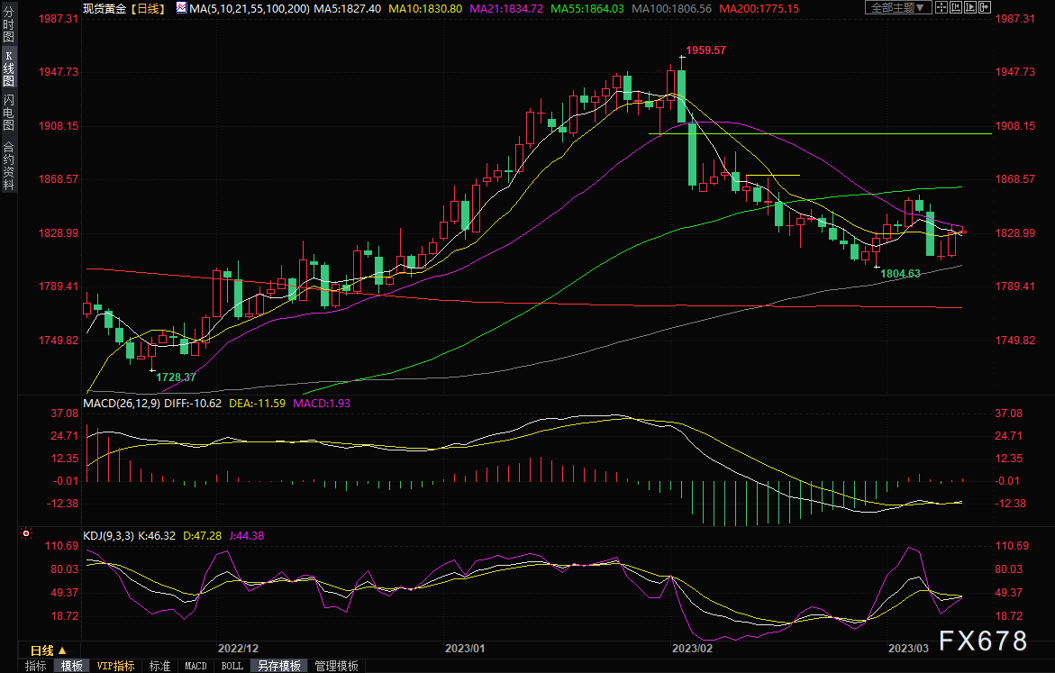Click the 2023/03 date axis label

point(908,648)
